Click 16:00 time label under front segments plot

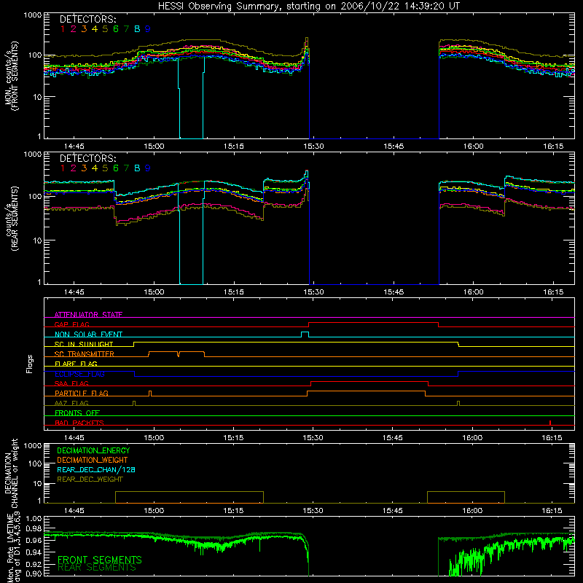pyautogui.click(x=473, y=146)
